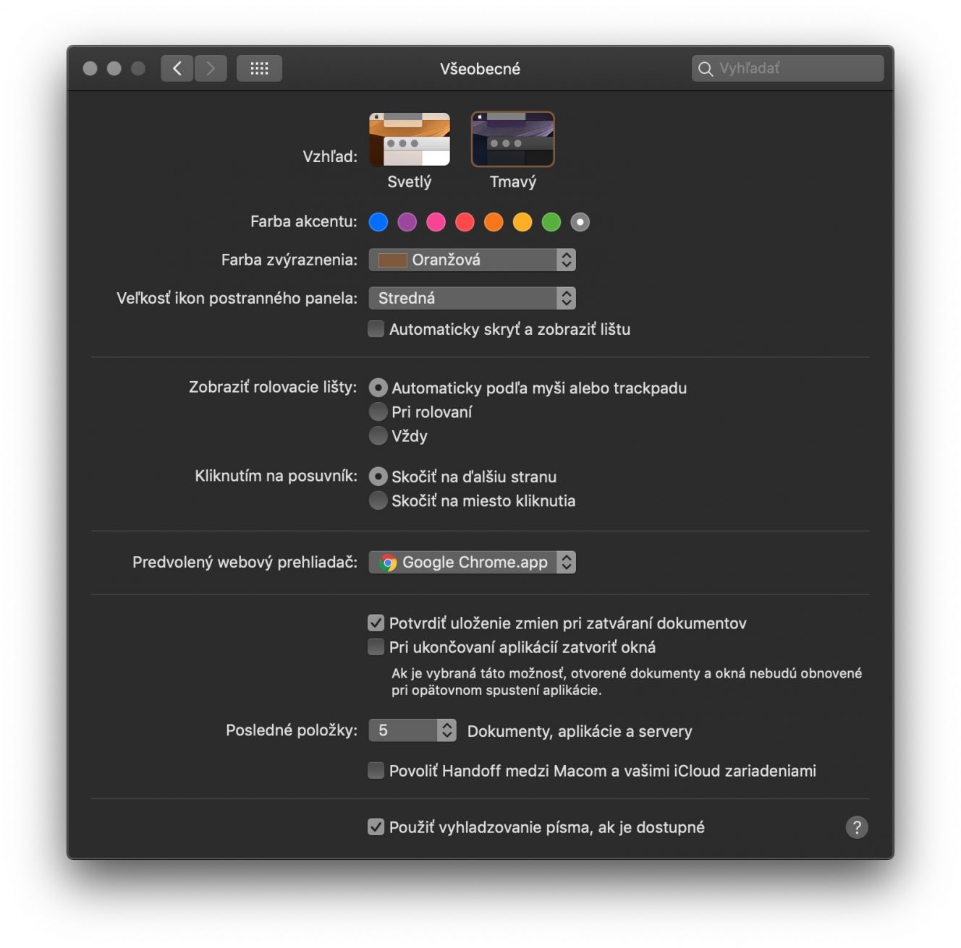Viewport: 961px width, 948px height.
Task: Select the Tmavý dark appearance thumbnail
Action: (512, 140)
